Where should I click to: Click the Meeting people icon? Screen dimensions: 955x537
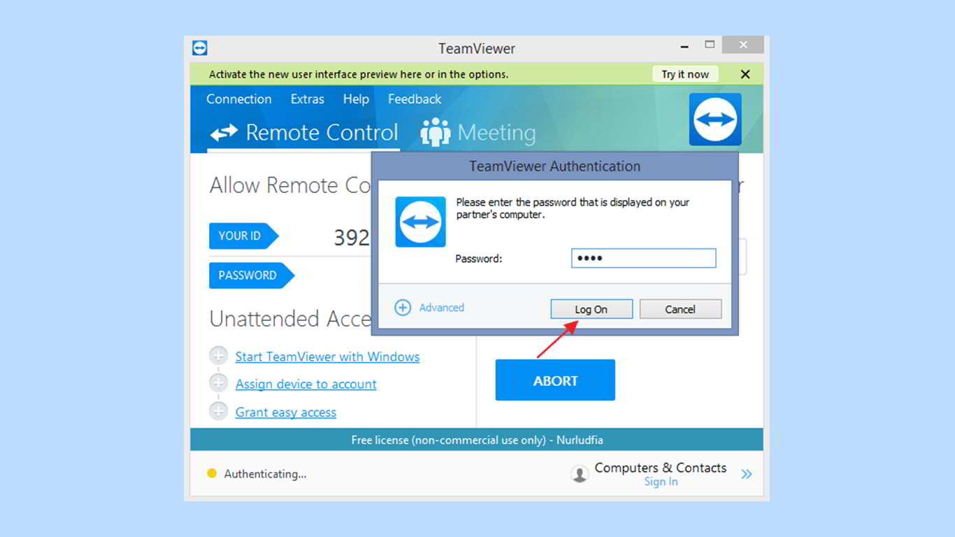click(x=434, y=131)
